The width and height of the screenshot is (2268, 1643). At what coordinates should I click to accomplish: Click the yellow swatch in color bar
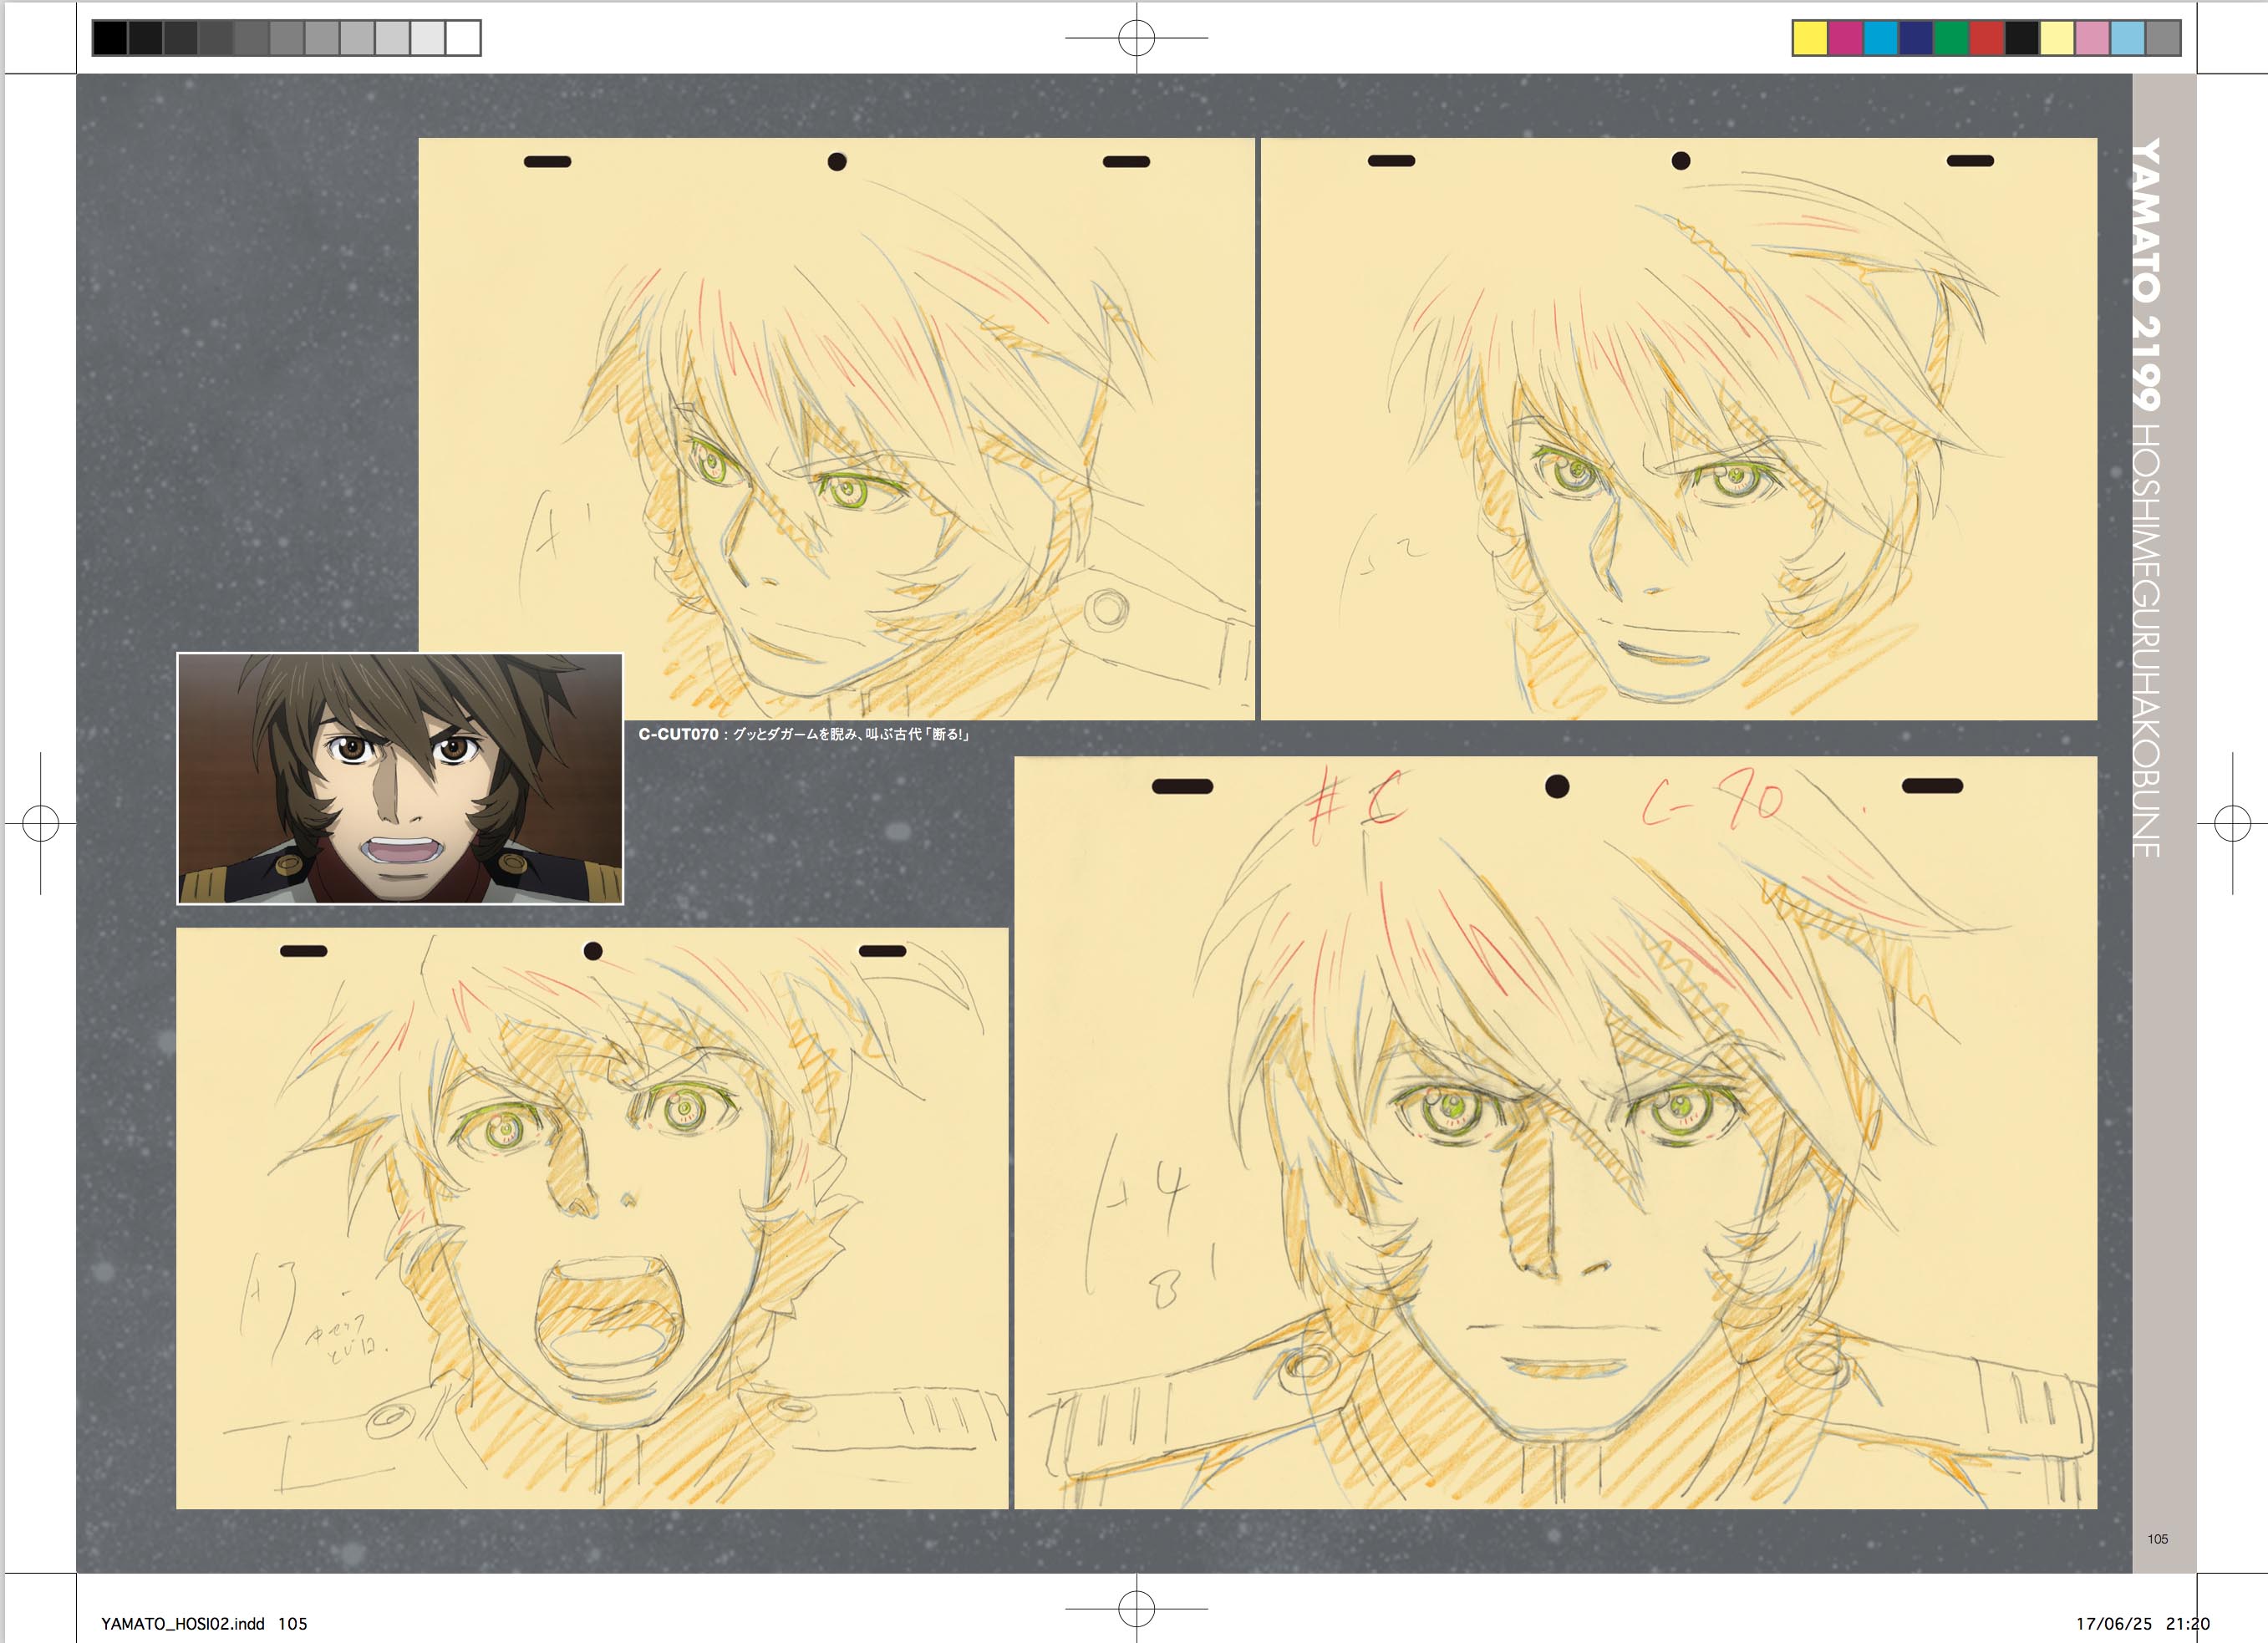coord(1810,38)
